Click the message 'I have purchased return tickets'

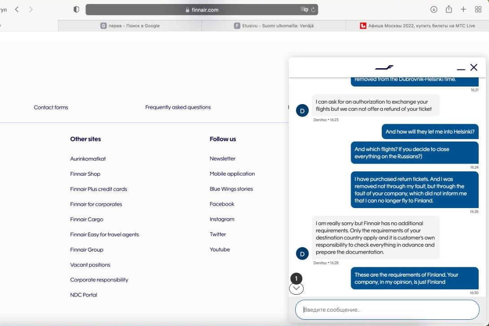(415, 190)
